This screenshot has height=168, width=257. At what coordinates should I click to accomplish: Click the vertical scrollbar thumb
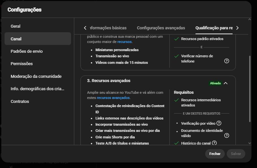250,89
